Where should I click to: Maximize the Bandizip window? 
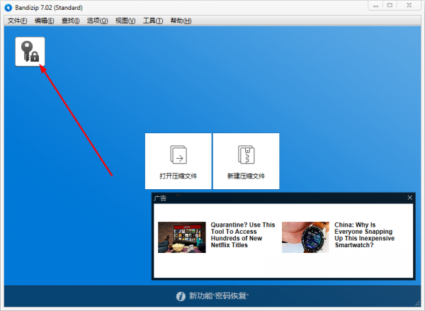click(391, 6)
